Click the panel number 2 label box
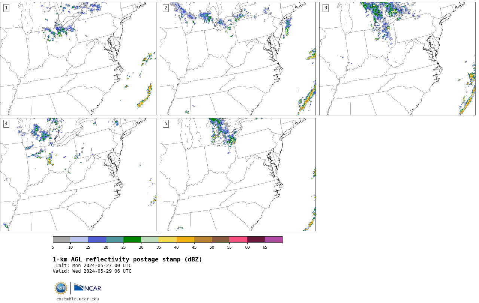Screen dimensions: 479x303 [166, 8]
